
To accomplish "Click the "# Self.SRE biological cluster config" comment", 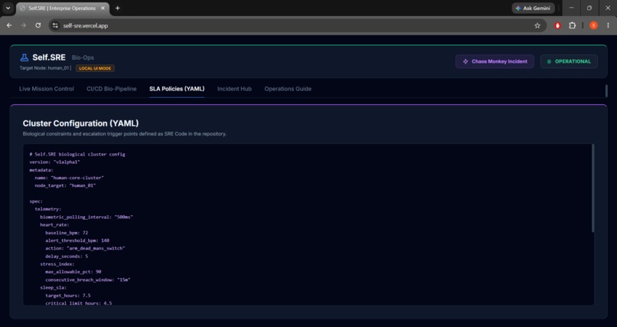I will click(x=77, y=154).
